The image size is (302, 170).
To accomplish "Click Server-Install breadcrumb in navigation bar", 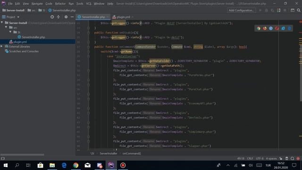I will [14, 10].
